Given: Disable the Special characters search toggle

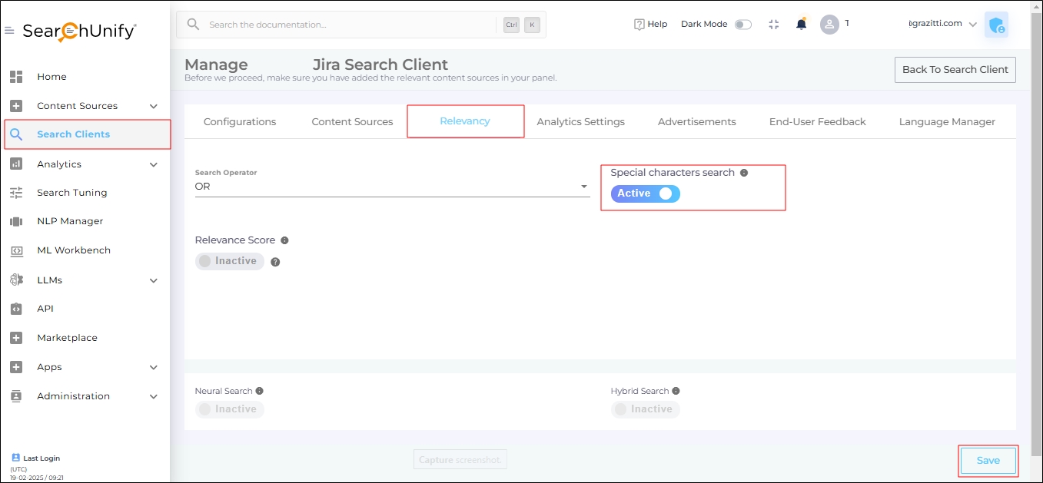Looking at the screenshot, I should click(646, 194).
